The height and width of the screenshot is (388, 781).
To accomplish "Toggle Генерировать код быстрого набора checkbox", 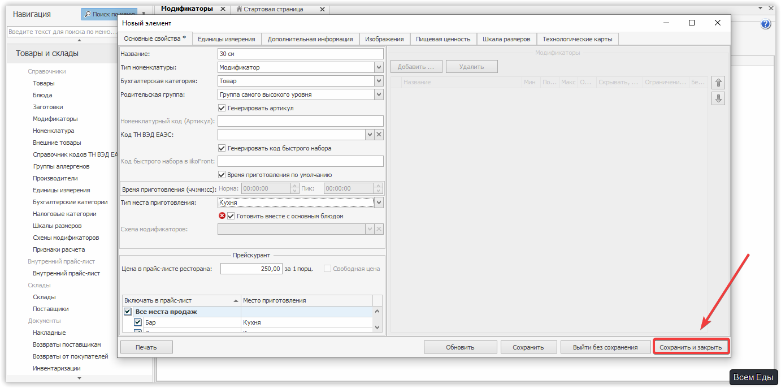I will point(222,148).
